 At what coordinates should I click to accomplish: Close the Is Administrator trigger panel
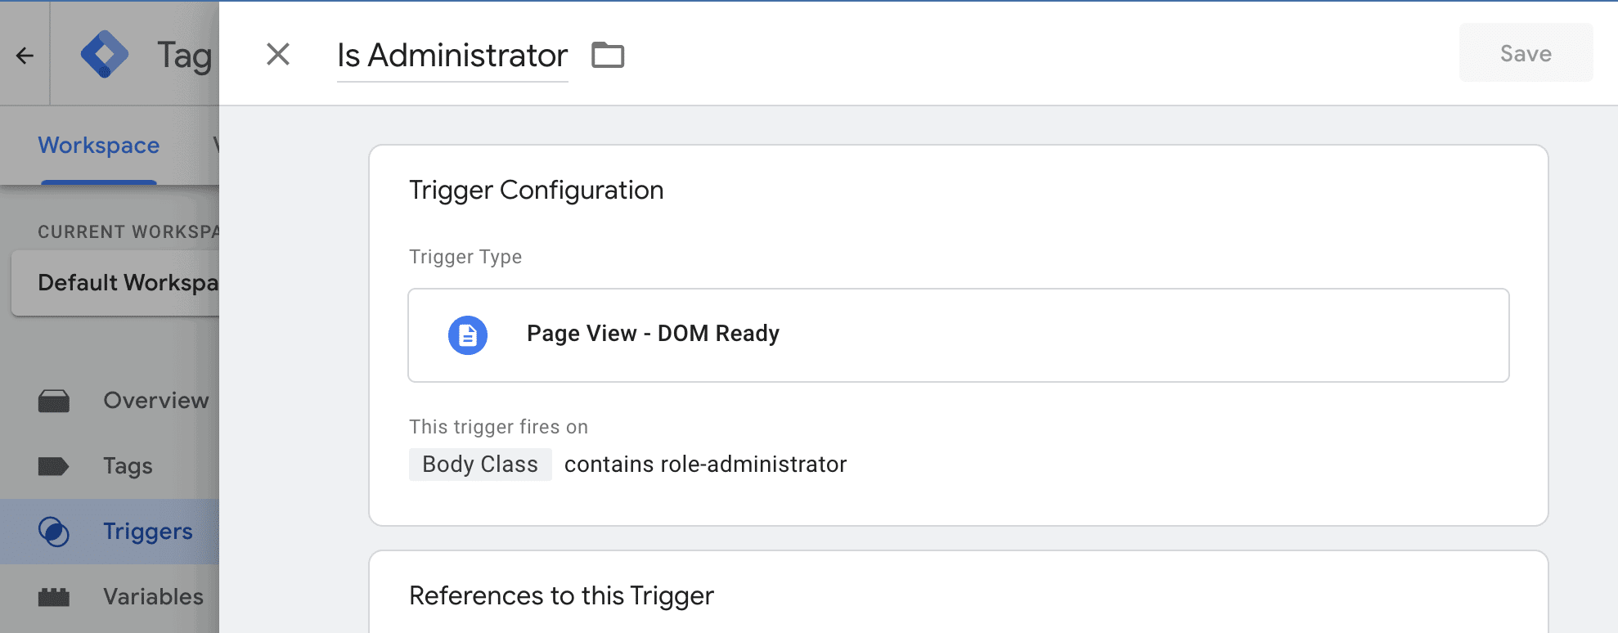click(x=278, y=55)
